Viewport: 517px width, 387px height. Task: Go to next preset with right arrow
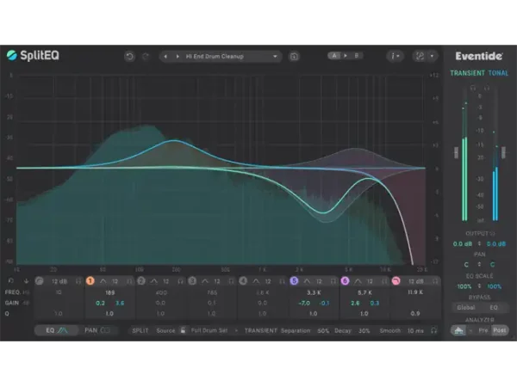pyautogui.click(x=178, y=57)
